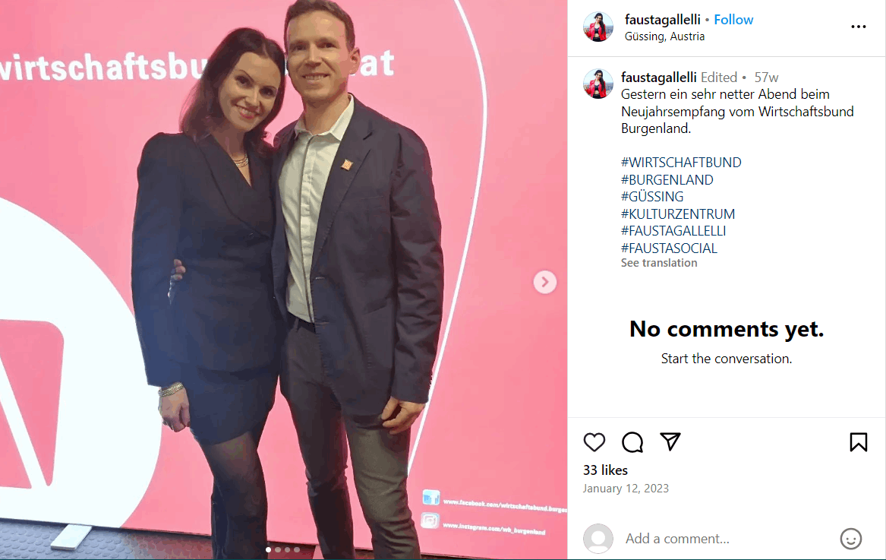Like the post with the heart icon

[594, 442]
